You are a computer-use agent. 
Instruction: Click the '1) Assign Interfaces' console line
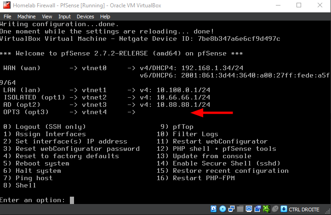pyautogui.click(x=45, y=134)
